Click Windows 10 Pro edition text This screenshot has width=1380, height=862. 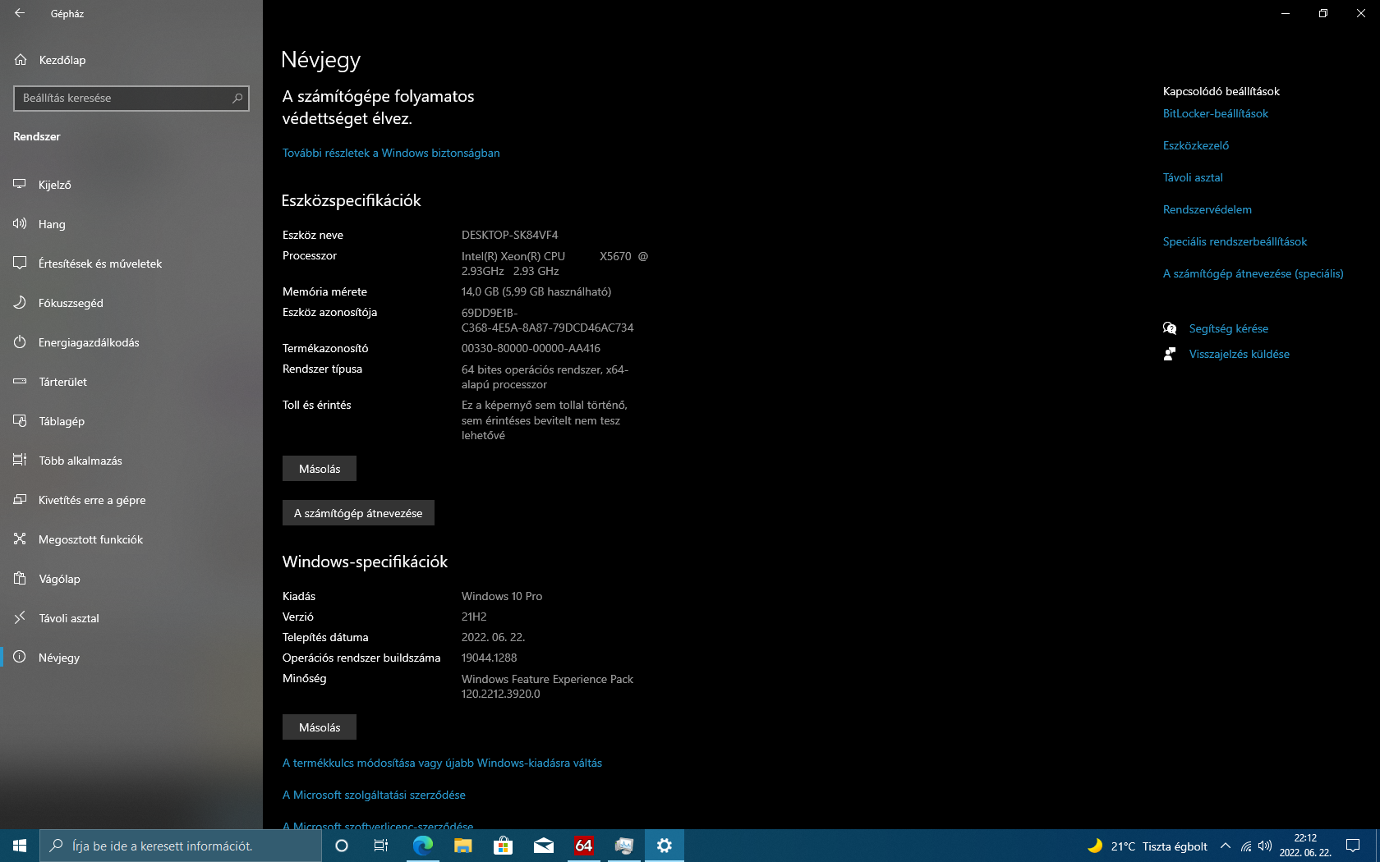(502, 596)
